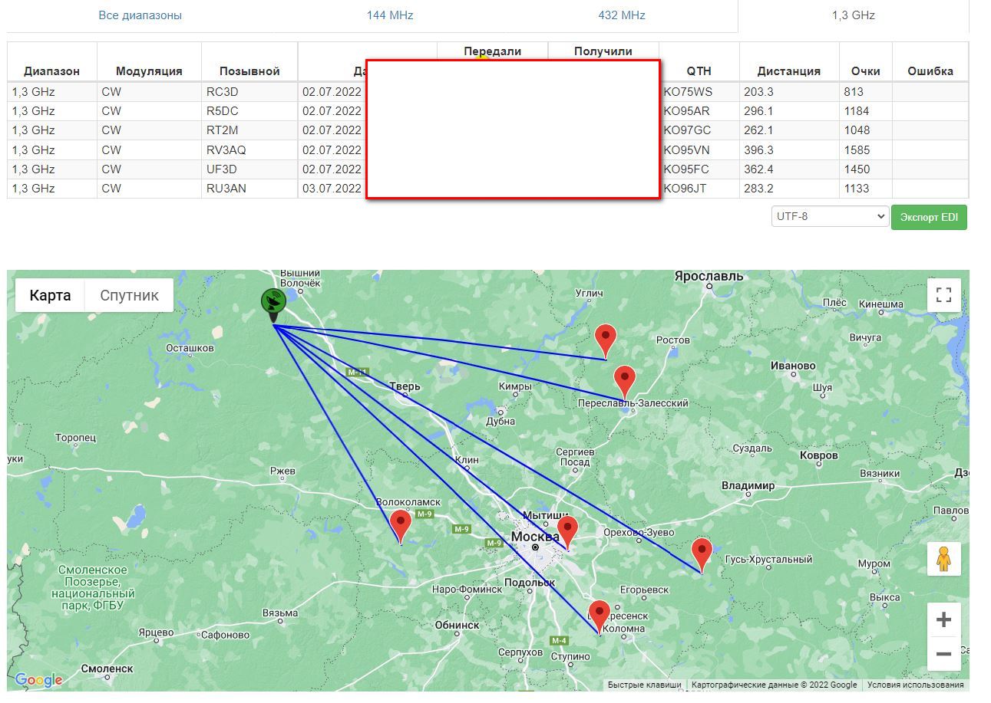Open the Все диапазоны tab

[x=140, y=15]
